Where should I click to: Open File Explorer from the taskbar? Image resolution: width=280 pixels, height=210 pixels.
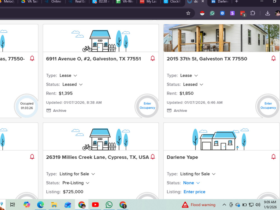54,205
